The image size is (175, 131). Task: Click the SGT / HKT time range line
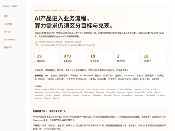[58, 42]
